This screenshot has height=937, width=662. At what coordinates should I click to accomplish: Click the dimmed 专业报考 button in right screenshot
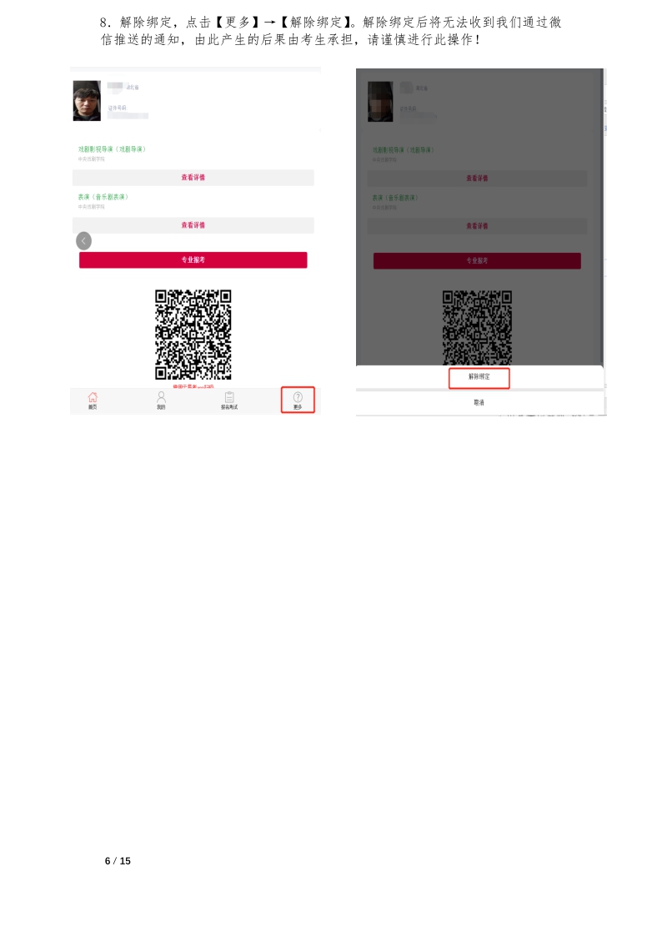coord(477,261)
